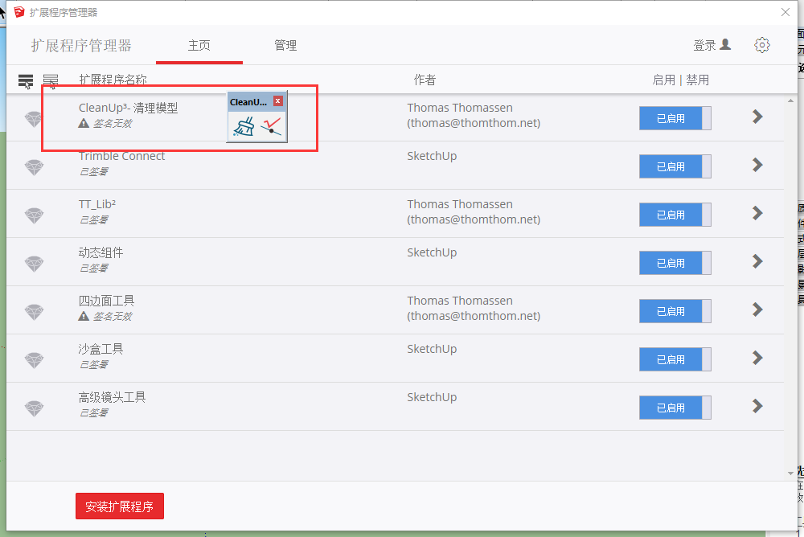Click the 作者 column header
This screenshot has height=537, width=804.
[425, 80]
